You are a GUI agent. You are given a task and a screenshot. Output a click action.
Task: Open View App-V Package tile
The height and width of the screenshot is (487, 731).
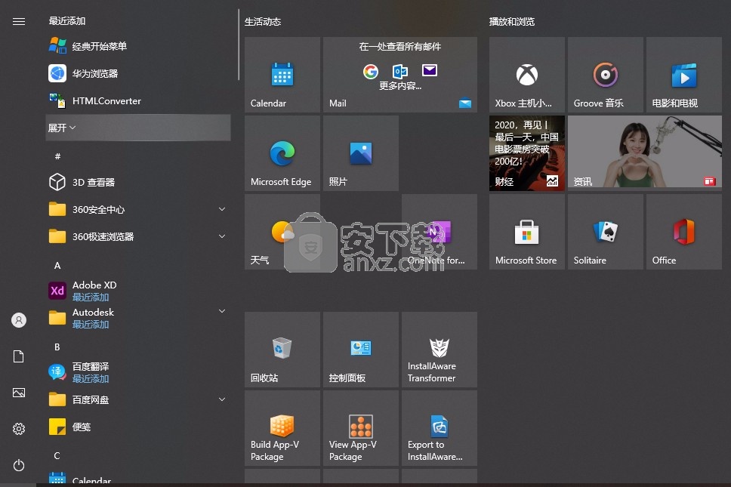(361, 428)
